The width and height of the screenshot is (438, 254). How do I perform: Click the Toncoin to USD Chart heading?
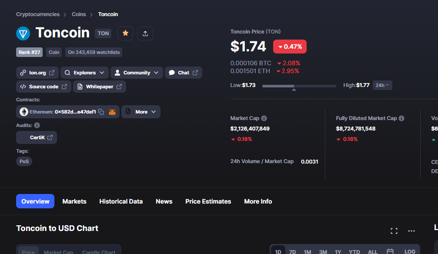(57, 228)
